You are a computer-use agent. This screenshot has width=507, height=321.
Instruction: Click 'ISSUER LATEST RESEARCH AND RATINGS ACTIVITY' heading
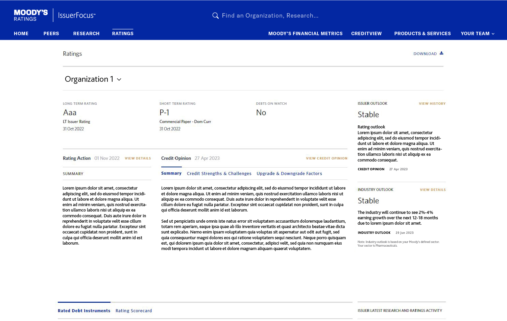400,311
